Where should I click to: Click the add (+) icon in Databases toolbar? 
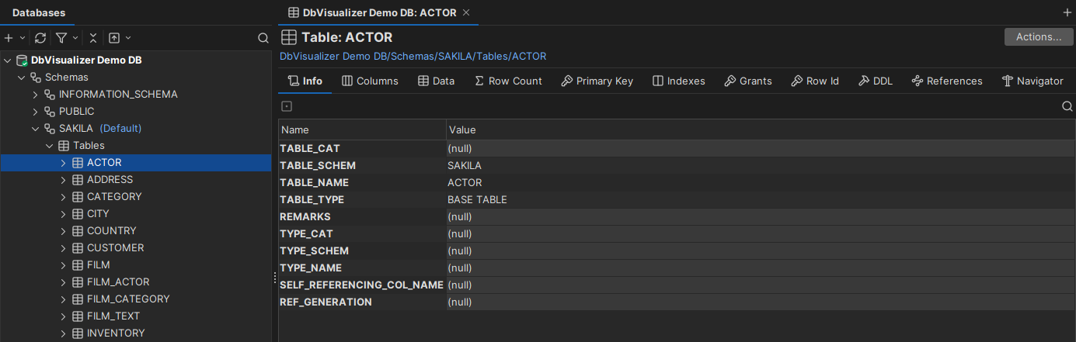(9, 37)
